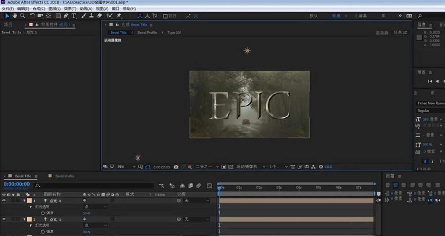Select the 小屏幕 workspace
Image resolution: width=445 pixels, height=236 pixels.
click(x=360, y=16)
